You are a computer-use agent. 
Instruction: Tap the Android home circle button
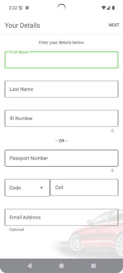pos(61,266)
